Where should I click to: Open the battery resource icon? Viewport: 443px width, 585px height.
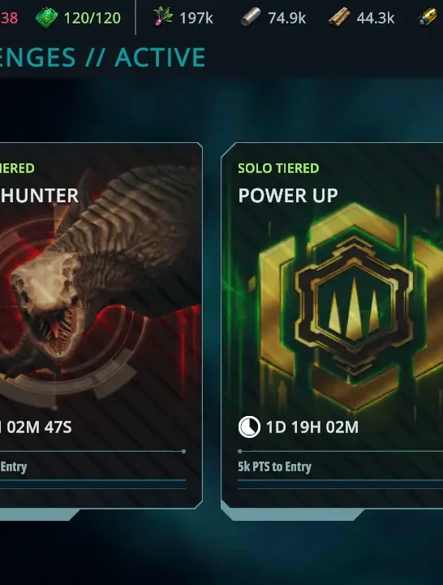point(428,18)
